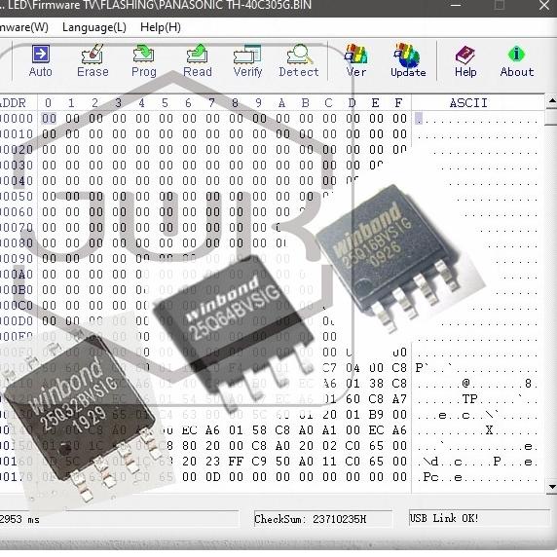This screenshot has height=557, width=557.
Task: Select the highlighted 00 byte at address 0000
Action: coord(49,118)
